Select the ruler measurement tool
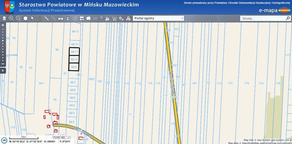 46,18
